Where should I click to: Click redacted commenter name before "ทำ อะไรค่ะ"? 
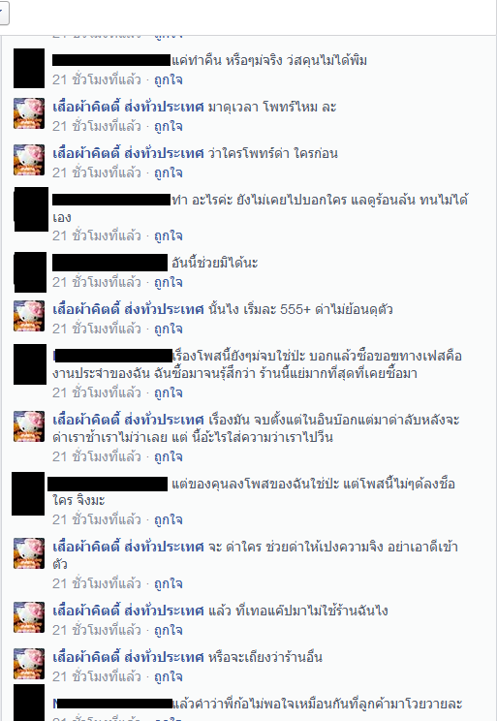coord(111,200)
